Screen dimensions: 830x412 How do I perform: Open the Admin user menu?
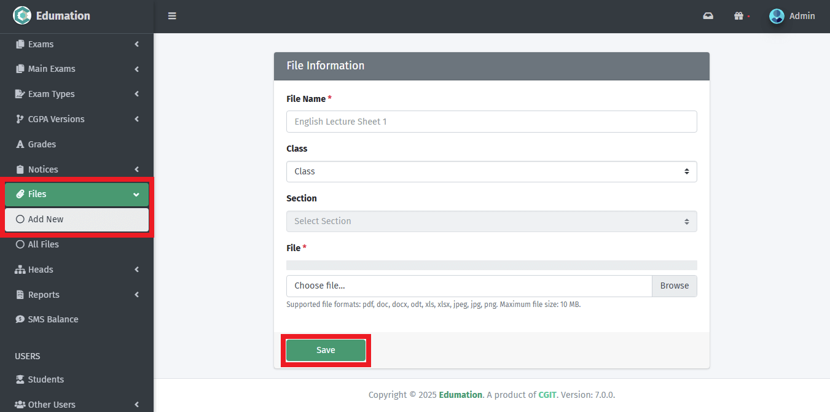(792, 16)
